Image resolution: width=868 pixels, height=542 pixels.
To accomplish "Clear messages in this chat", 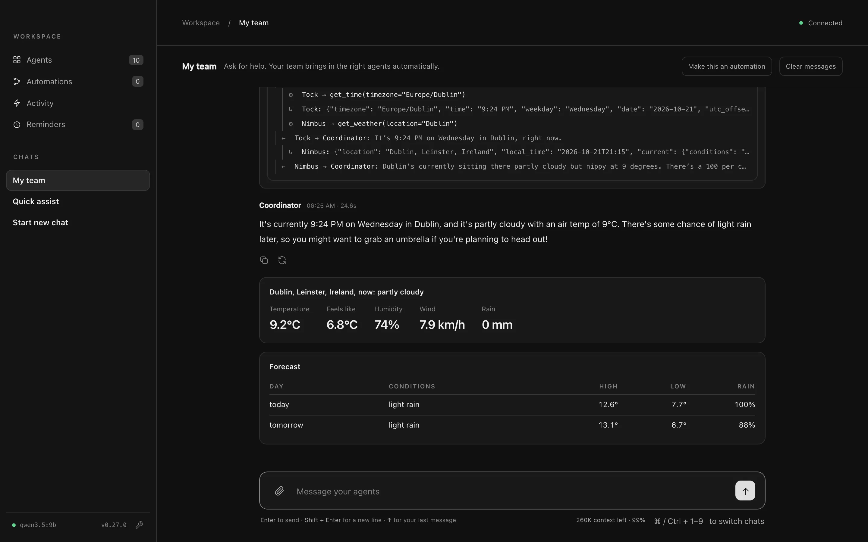I will pyautogui.click(x=811, y=66).
